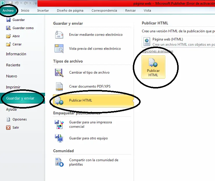Open the Undo history dropdown arrow
This screenshot has width=215, height=181.
(21, 3)
